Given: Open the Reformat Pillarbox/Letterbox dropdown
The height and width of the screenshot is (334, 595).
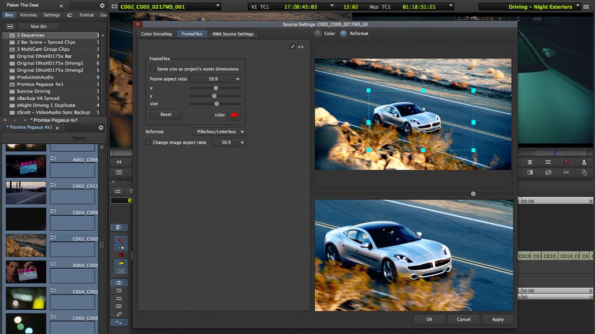Looking at the screenshot, I should (x=219, y=132).
